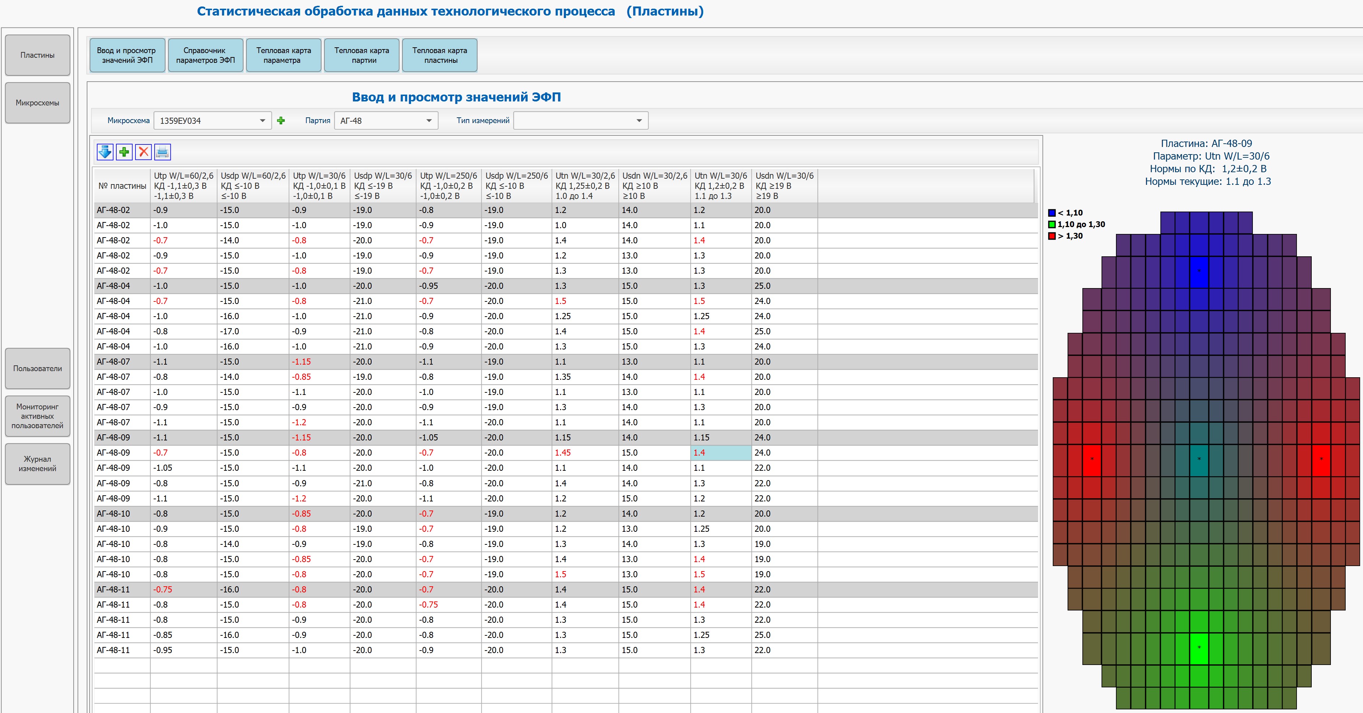Open Журнал изменений sidebar button

click(38, 463)
